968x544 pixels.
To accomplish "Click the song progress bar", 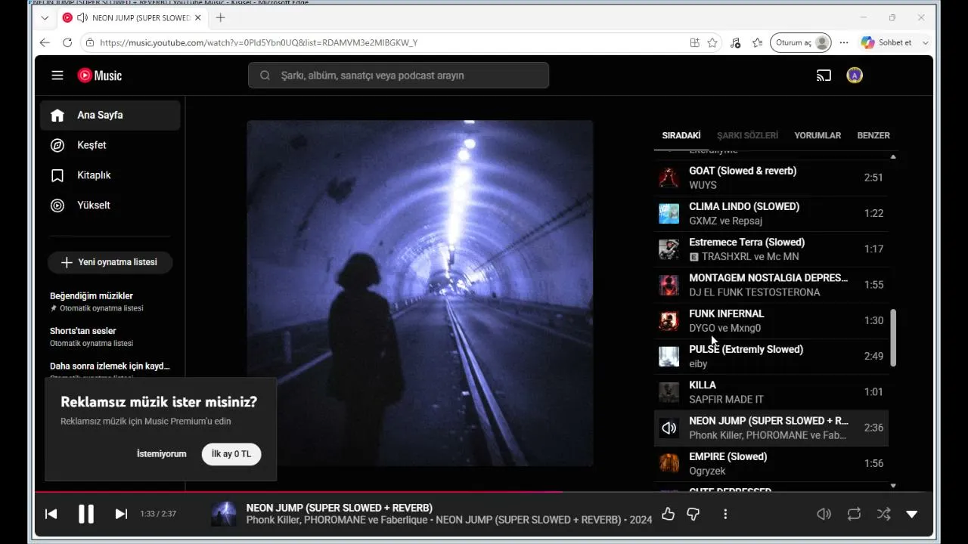I will 483,492.
